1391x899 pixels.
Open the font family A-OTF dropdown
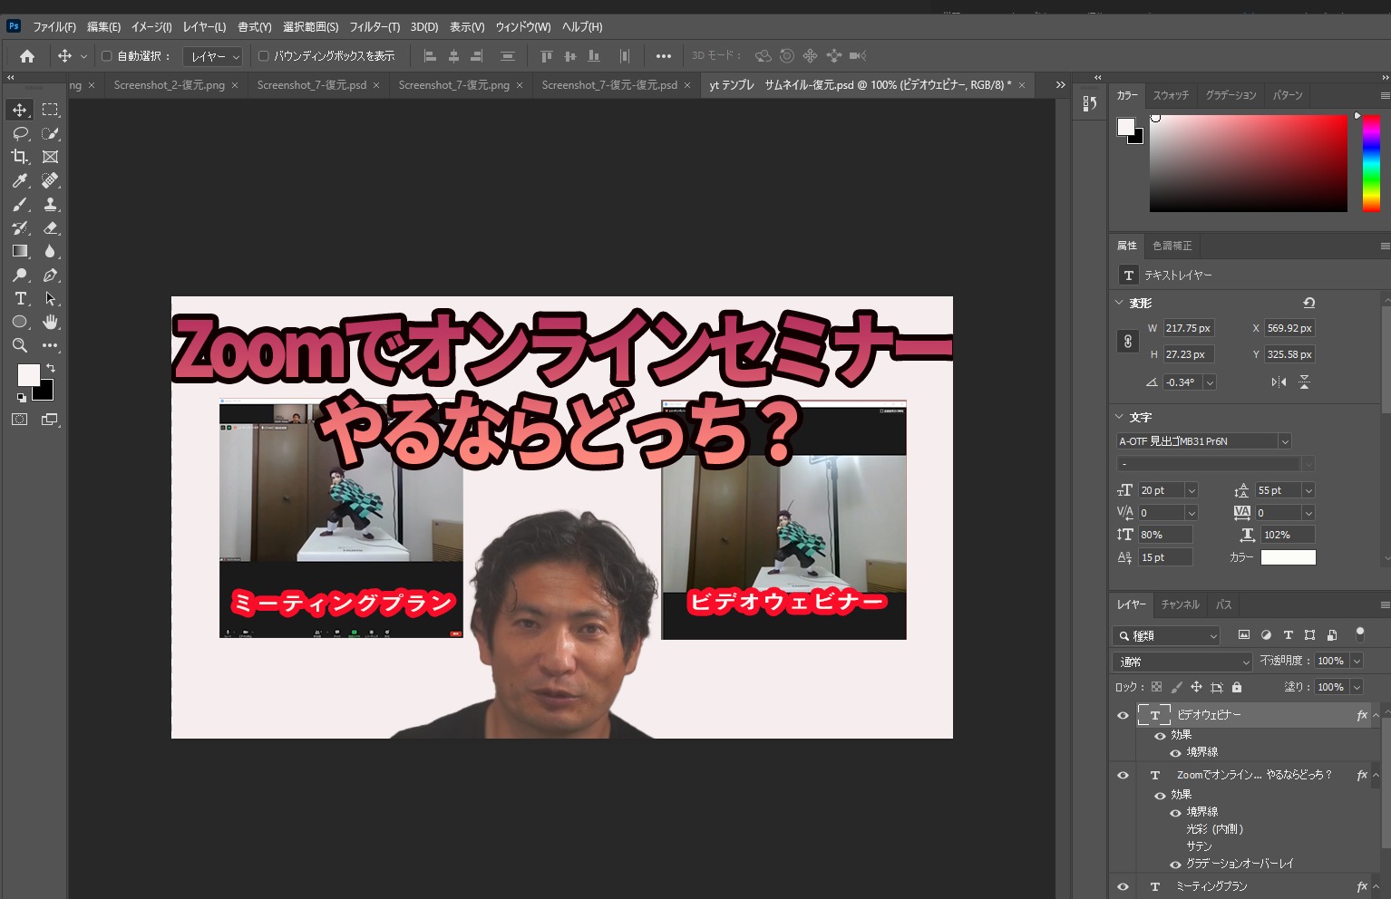[1284, 441]
